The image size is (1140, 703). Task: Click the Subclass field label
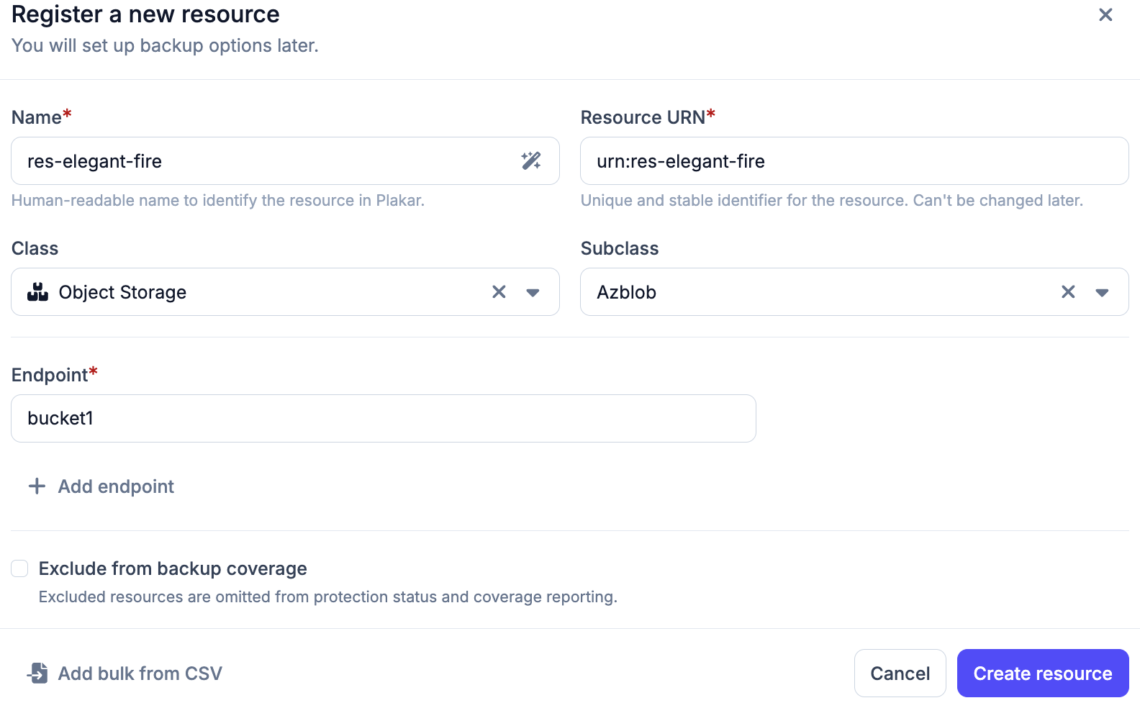[x=620, y=248]
